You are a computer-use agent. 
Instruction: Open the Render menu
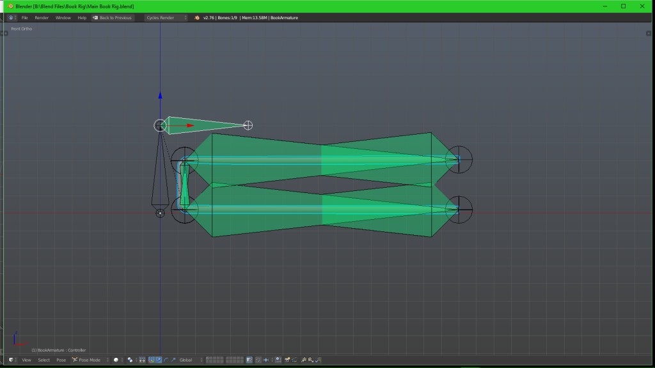tap(42, 17)
